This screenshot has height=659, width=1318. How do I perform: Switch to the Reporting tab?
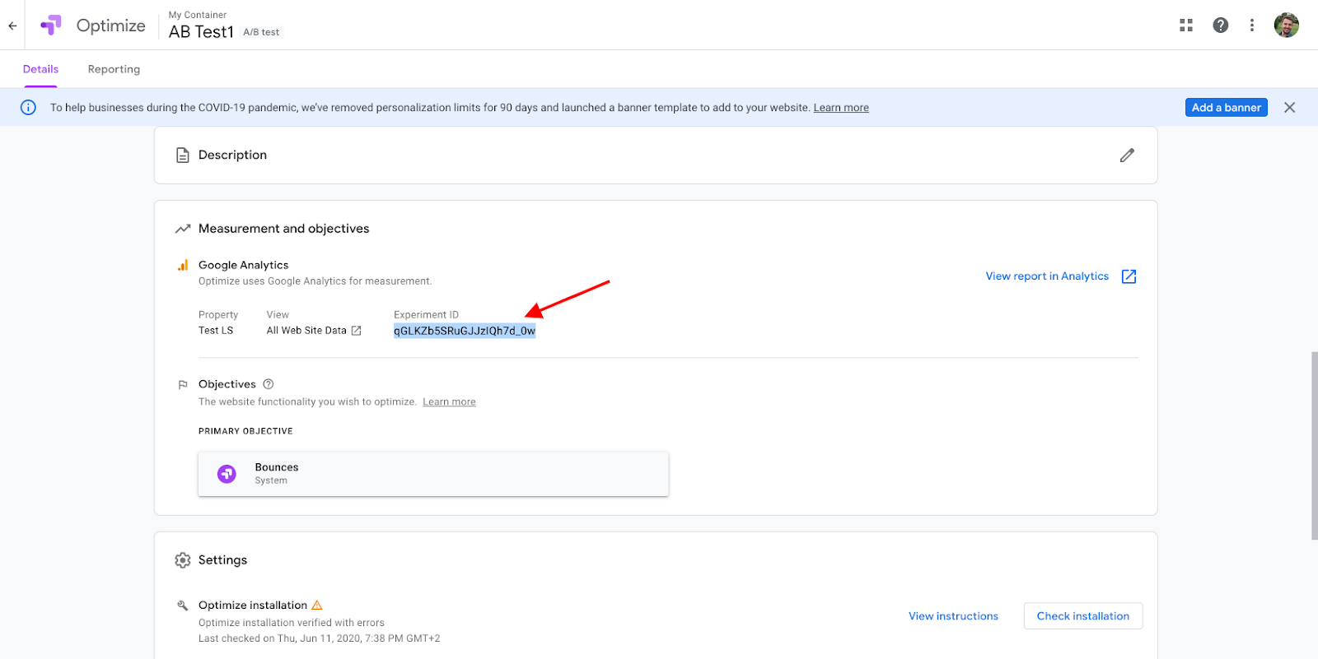click(x=114, y=69)
